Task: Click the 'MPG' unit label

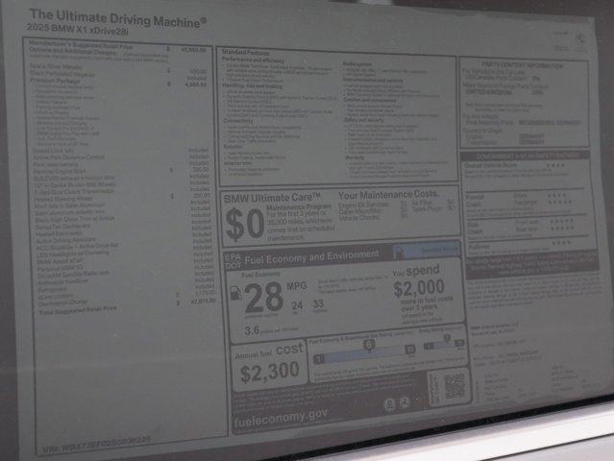Action: 296,286
